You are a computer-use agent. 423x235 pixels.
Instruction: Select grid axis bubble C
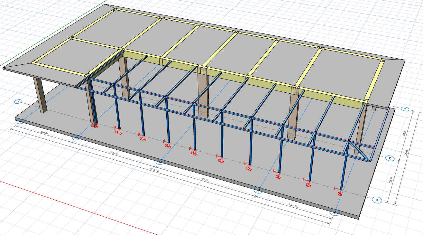click(x=160, y=162)
